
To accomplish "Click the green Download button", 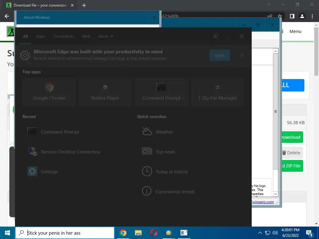I will [292, 137].
